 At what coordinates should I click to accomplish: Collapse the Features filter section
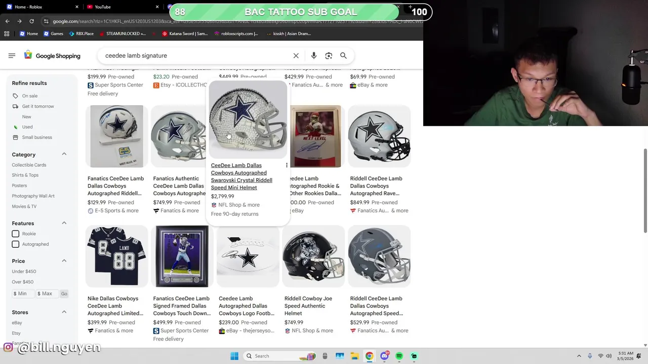pos(64,223)
